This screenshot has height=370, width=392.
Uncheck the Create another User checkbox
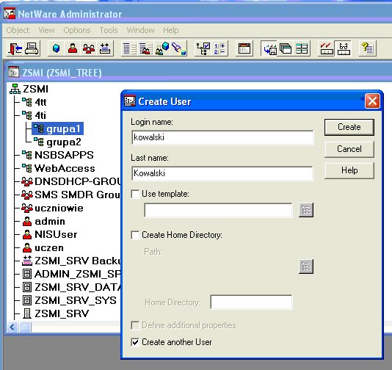pos(135,342)
